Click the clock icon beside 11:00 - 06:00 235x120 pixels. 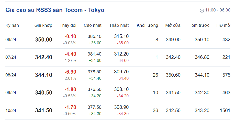tap(202, 10)
